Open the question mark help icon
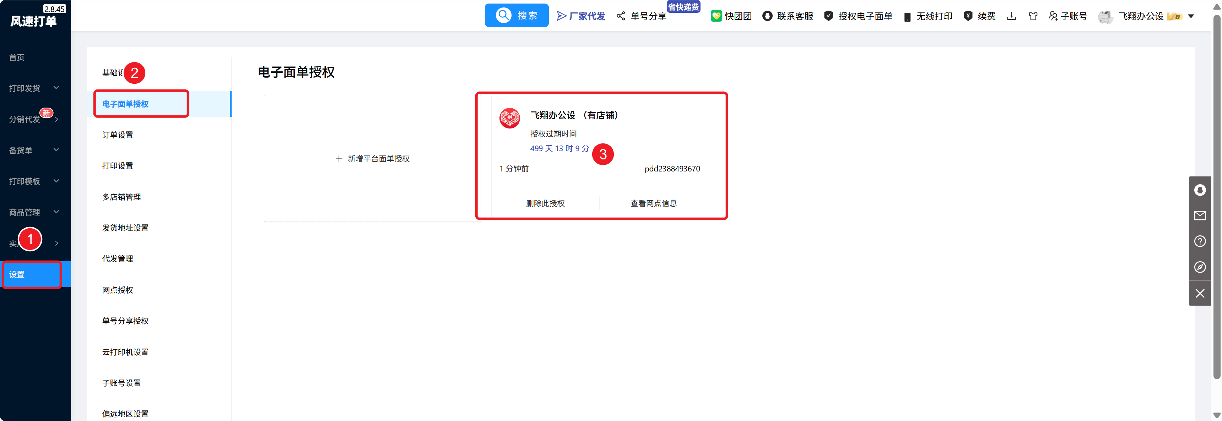 pos(1200,241)
